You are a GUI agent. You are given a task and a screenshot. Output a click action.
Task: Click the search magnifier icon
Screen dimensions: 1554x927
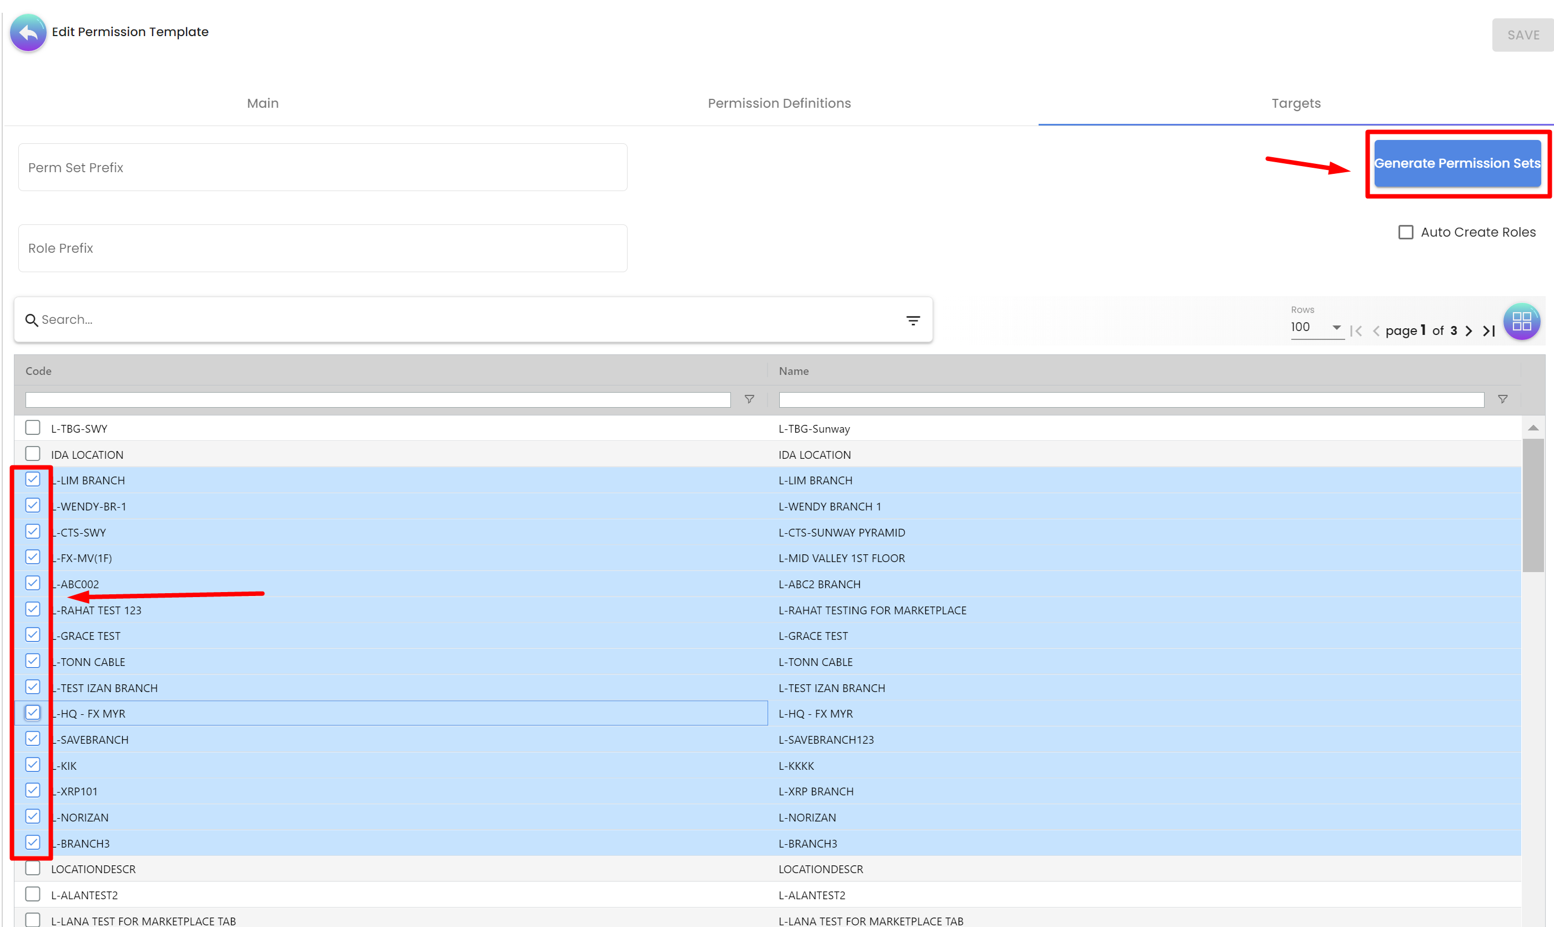pos(31,320)
